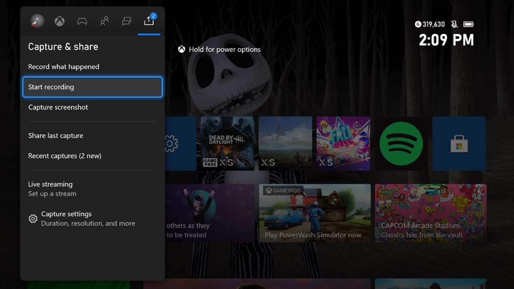
Task: Expand Recent captures list
Action: pos(64,156)
